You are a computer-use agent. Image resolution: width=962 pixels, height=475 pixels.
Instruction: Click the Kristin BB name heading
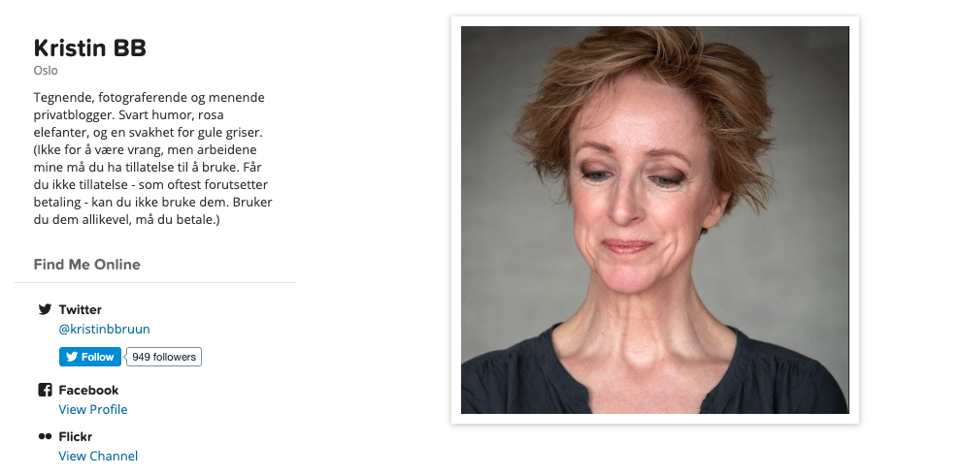click(x=89, y=47)
